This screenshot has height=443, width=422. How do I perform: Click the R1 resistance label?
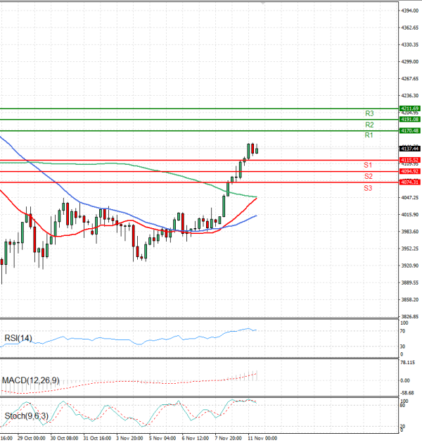369,135
